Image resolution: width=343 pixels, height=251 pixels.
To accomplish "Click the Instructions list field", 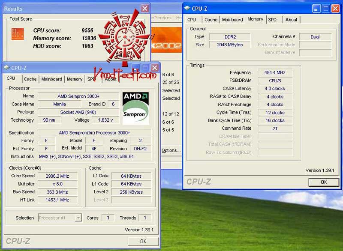I will 94,156.
